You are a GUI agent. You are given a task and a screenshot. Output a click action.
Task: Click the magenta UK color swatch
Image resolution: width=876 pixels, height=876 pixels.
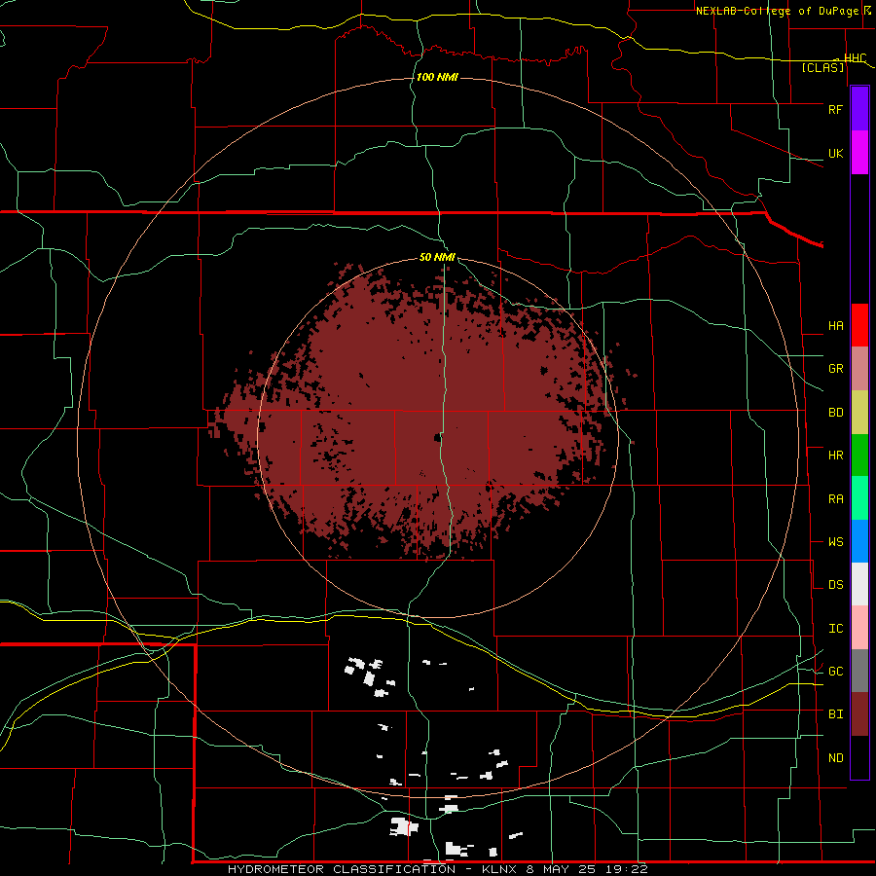coord(859,153)
